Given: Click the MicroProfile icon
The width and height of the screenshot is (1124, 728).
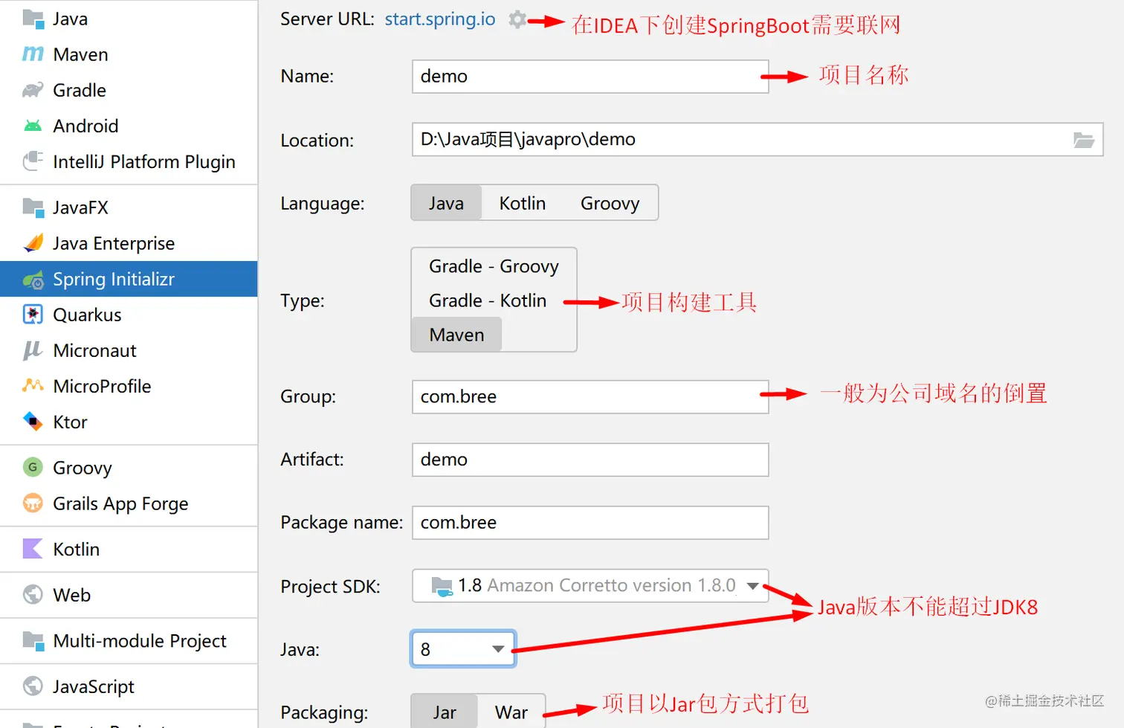Looking at the screenshot, I should [33, 385].
